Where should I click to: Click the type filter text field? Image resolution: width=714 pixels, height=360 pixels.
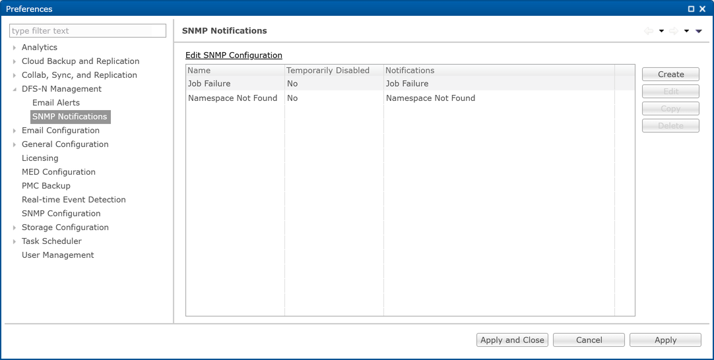coord(88,31)
